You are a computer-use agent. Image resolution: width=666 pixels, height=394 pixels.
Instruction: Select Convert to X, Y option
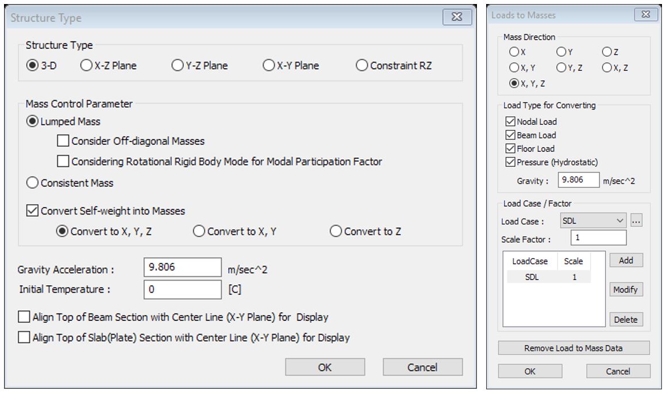coord(199,231)
